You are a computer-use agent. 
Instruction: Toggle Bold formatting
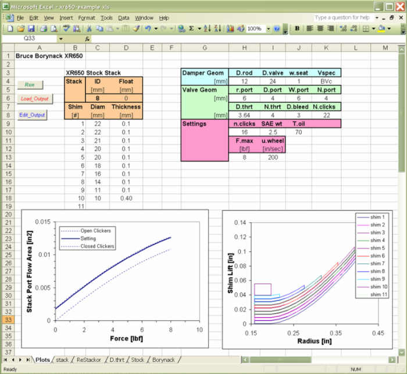point(297,29)
